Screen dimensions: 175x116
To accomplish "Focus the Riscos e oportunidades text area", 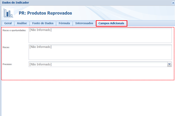I will click(x=100, y=35).
